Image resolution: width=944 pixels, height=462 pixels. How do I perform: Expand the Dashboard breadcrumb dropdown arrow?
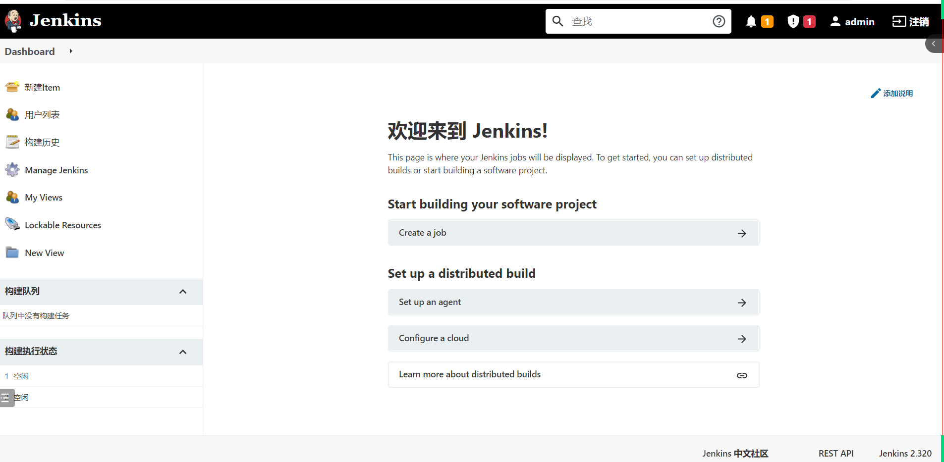[x=71, y=51]
